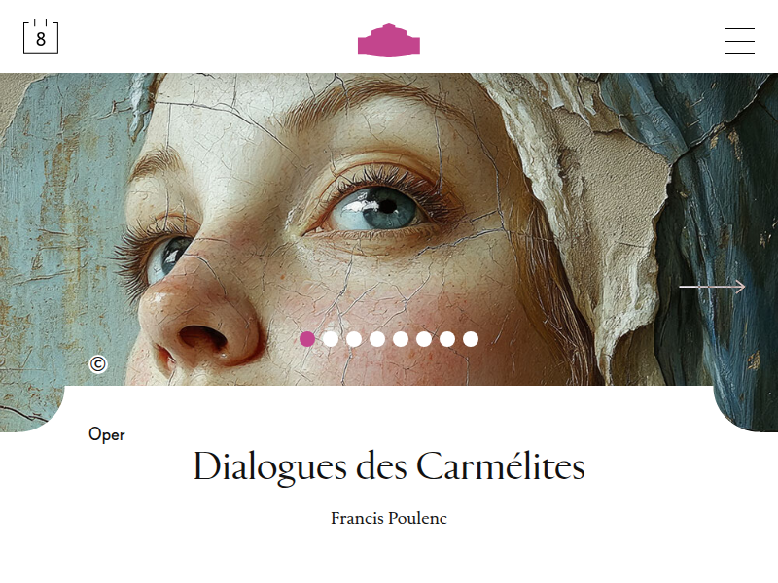
Task: Open the calendar icon showing 8
Action: pos(41,37)
